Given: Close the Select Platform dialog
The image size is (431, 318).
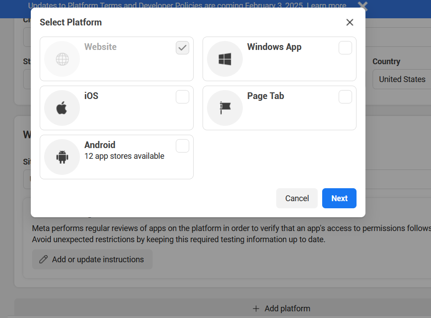Looking at the screenshot, I should pos(350,22).
